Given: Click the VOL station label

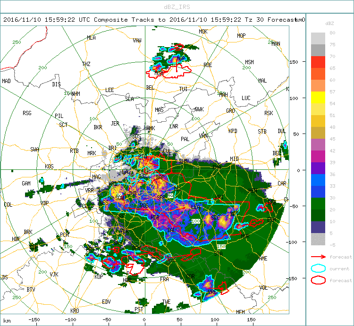Looking at the screenshot, I should (263, 288).
